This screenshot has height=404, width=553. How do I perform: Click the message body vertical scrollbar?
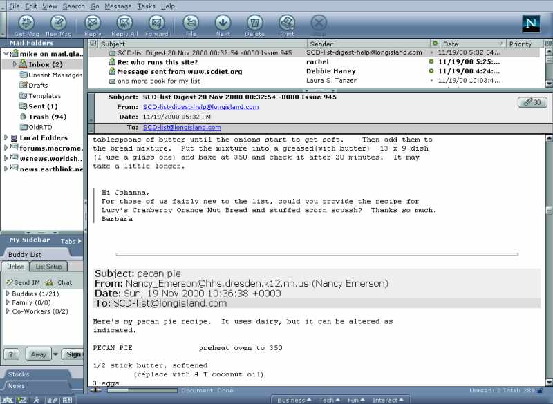click(548, 262)
